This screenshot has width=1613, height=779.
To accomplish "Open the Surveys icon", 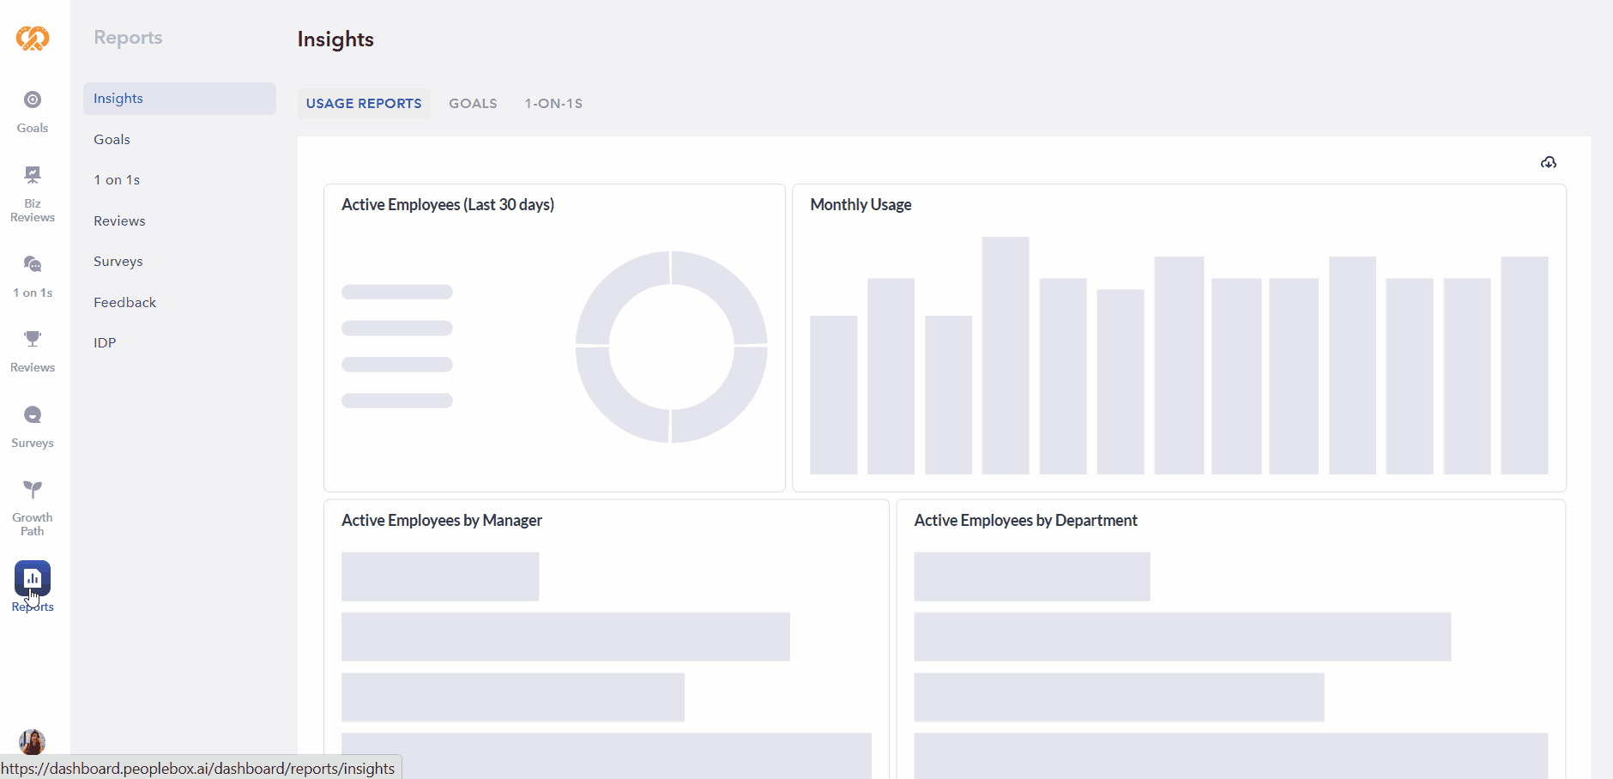I will coord(33,415).
